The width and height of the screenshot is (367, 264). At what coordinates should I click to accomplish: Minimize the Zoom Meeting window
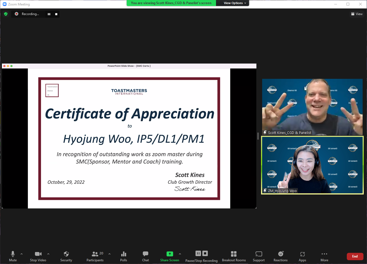coord(336,4)
